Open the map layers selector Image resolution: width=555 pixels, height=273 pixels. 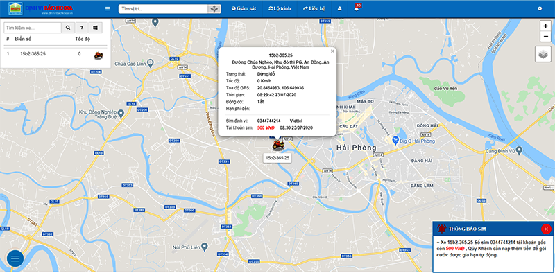(x=543, y=54)
